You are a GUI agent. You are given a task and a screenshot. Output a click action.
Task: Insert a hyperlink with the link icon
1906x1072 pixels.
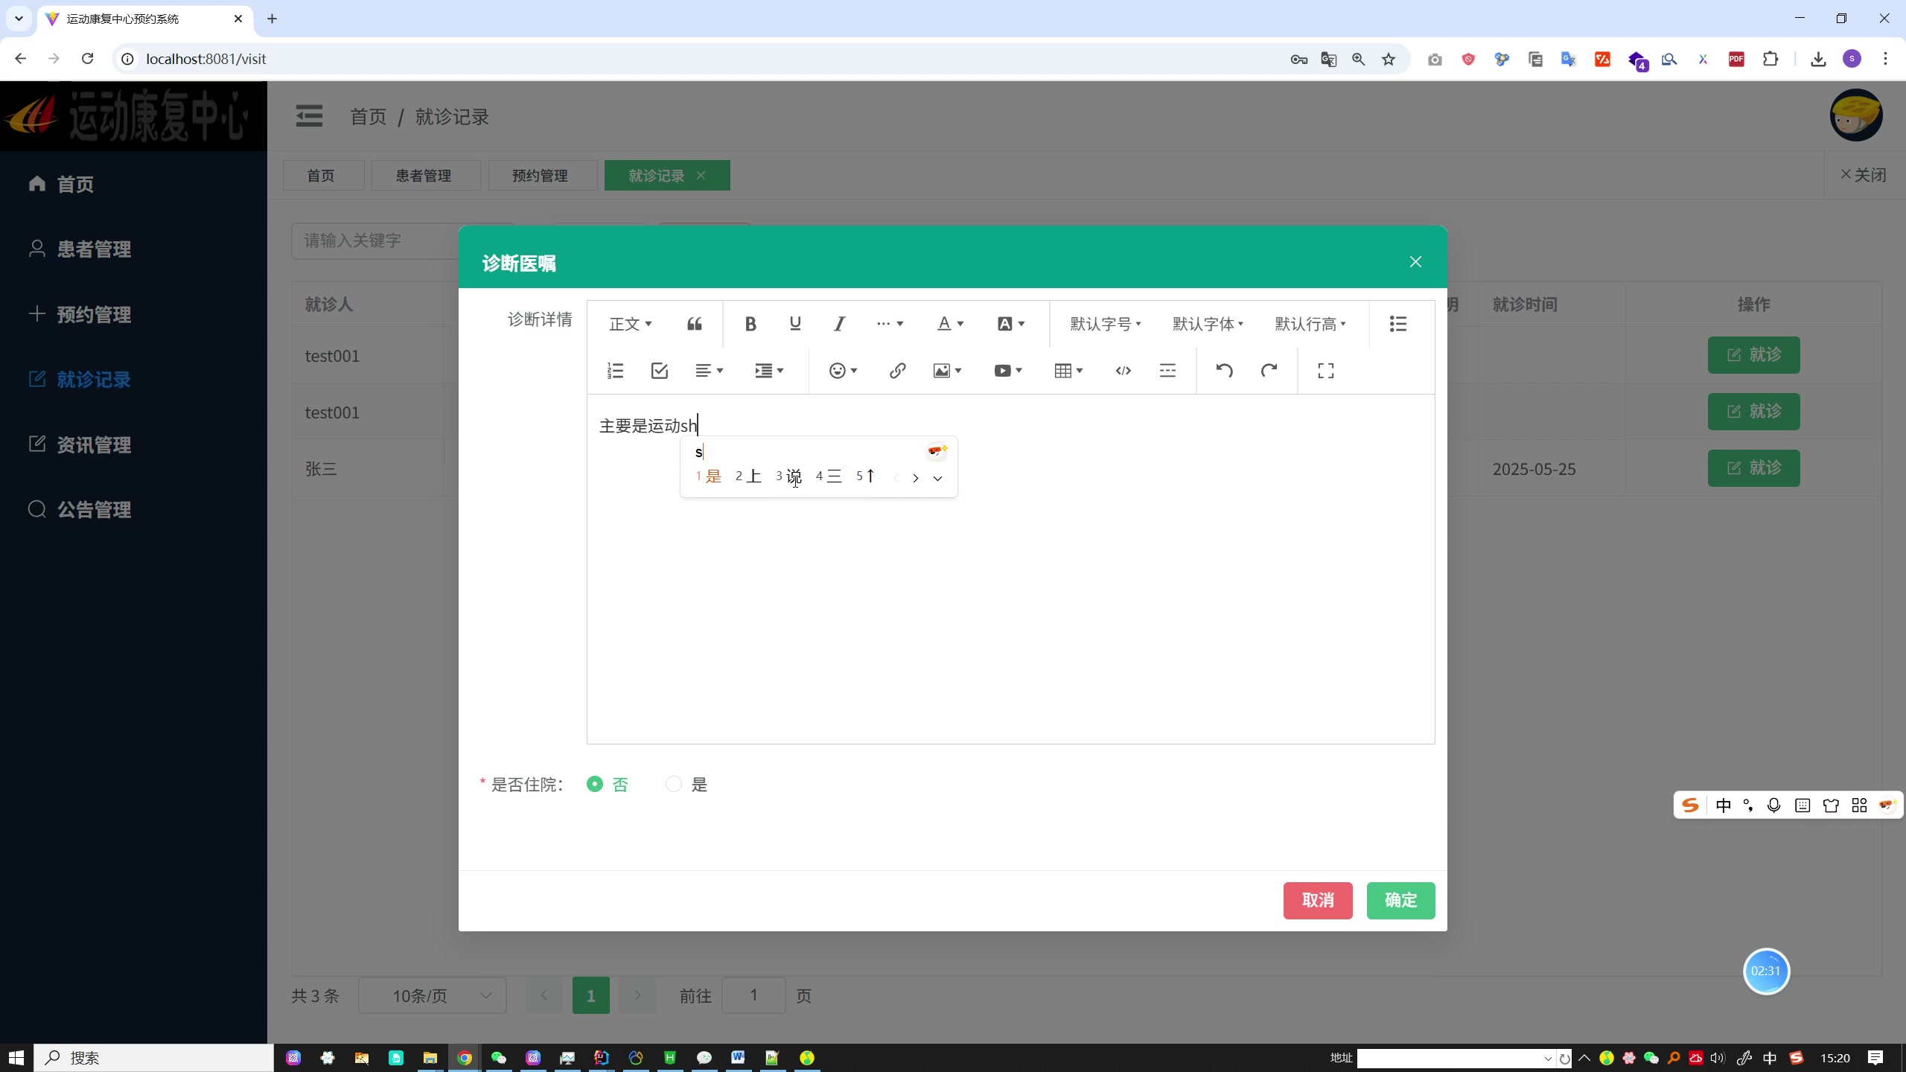point(897,371)
